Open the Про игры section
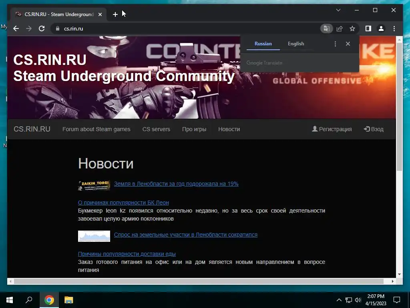Screen dimensions: 410x308 tap(194, 129)
